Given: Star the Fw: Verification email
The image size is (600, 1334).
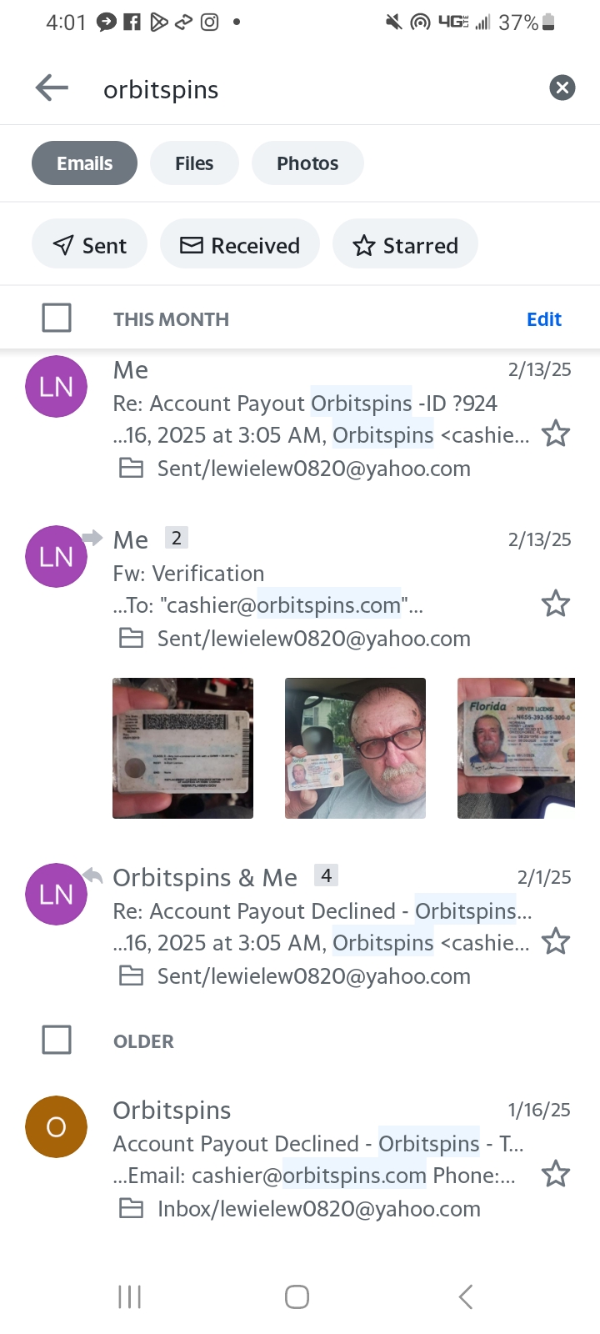Looking at the screenshot, I should (x=556, y=604).
